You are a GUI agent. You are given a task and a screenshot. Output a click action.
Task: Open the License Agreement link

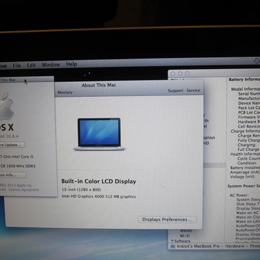point(23,190)
